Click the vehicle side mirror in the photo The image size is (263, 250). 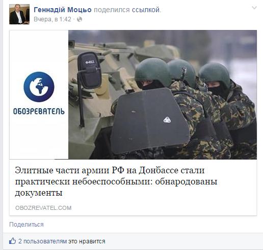pyautogui.click(x=90, y=71)
